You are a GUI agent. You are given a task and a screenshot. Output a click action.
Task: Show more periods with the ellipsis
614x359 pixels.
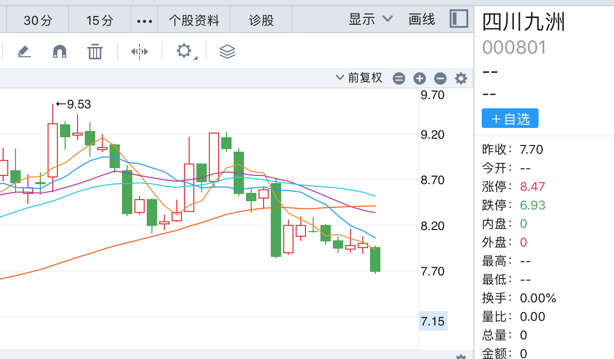144,21
